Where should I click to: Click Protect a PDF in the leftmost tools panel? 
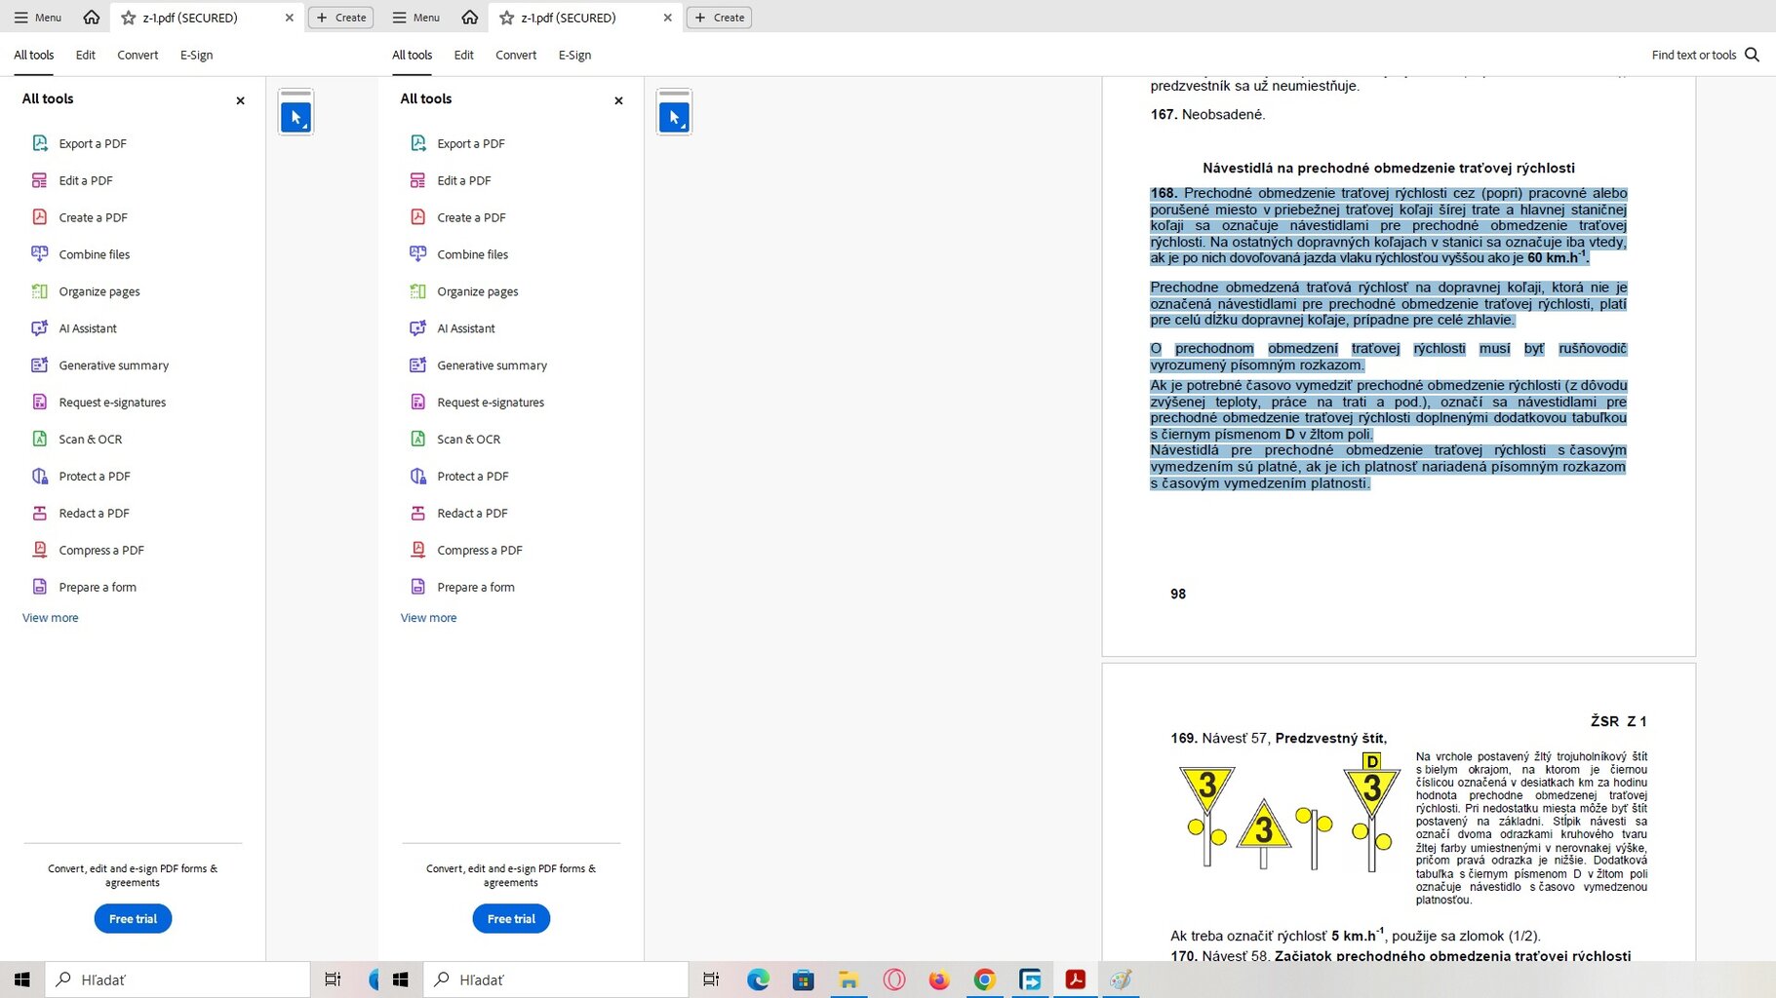tap(94, 477)
